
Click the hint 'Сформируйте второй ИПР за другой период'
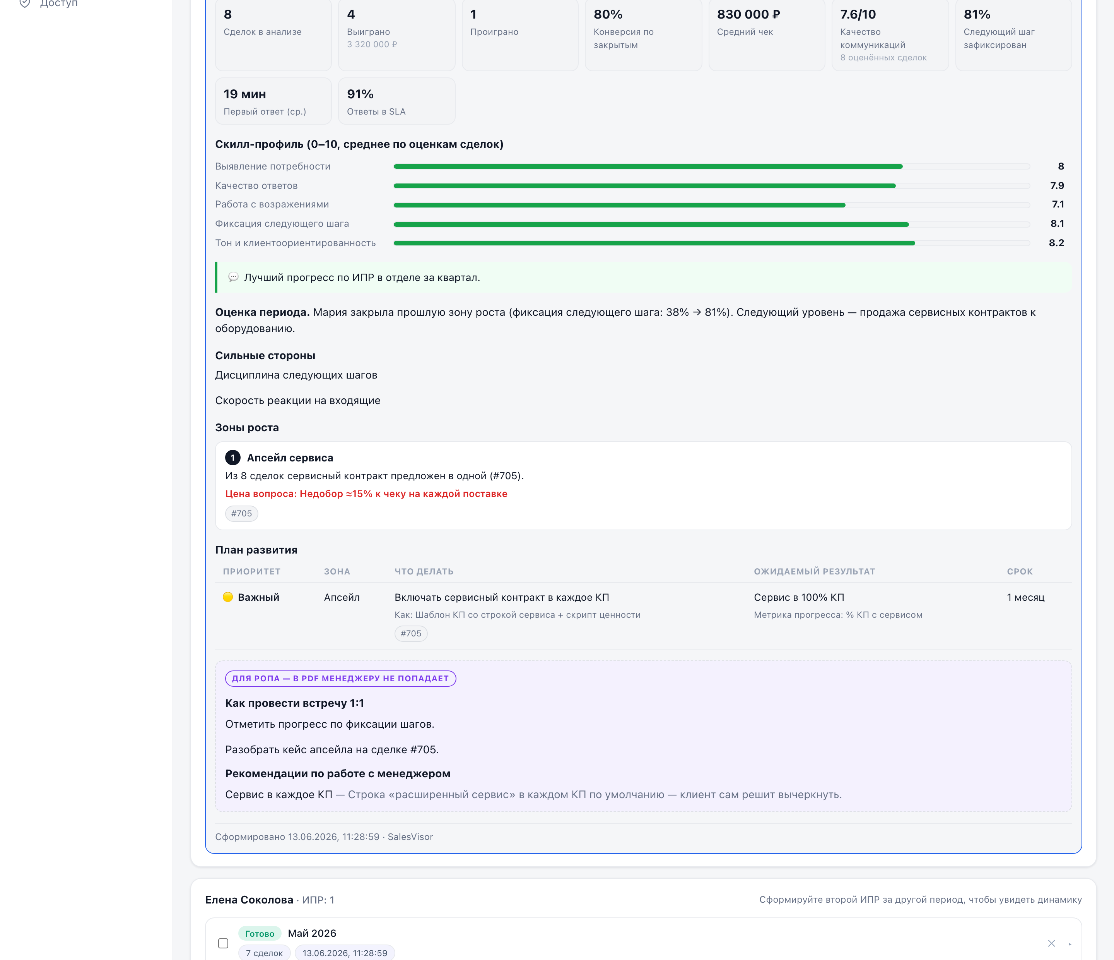(x=921, y=900)
